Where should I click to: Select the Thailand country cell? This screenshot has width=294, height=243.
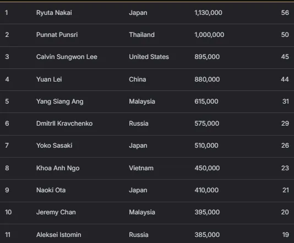click(141, 35)
